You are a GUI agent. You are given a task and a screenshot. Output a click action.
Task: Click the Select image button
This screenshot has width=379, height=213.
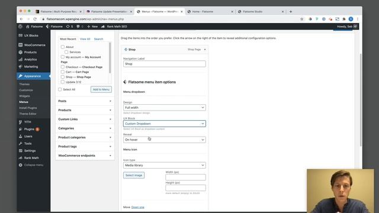pos(134,175)
